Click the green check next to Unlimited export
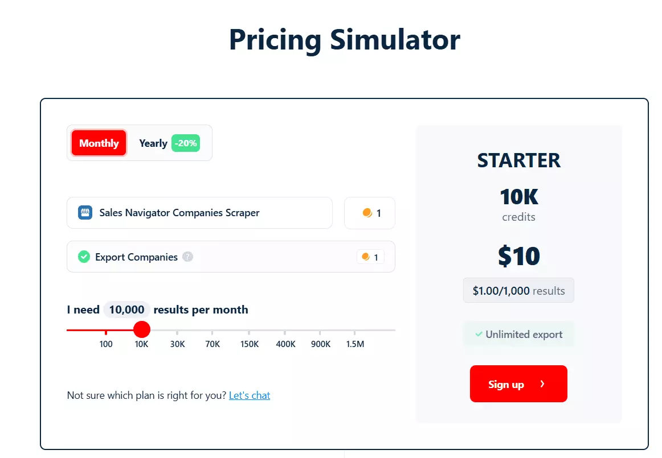The height and width of the screenshot is (458, 662). (x=479, y=335)
